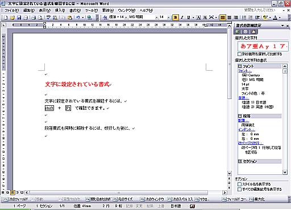Click the Highlight pen icon
The width and height of the screenshot is (291, 210).
point(265,18)
